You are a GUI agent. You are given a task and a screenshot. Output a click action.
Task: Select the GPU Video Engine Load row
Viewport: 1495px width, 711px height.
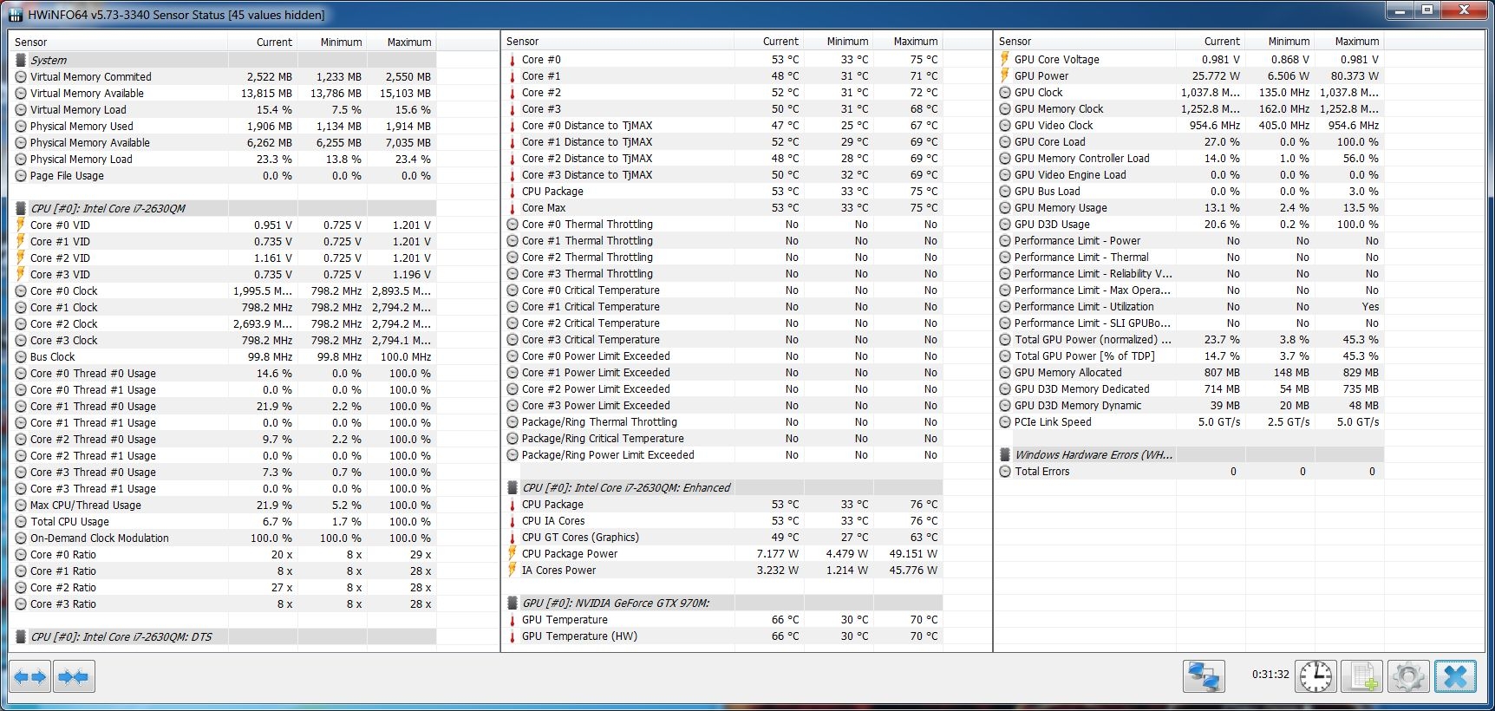(1189, 175)
